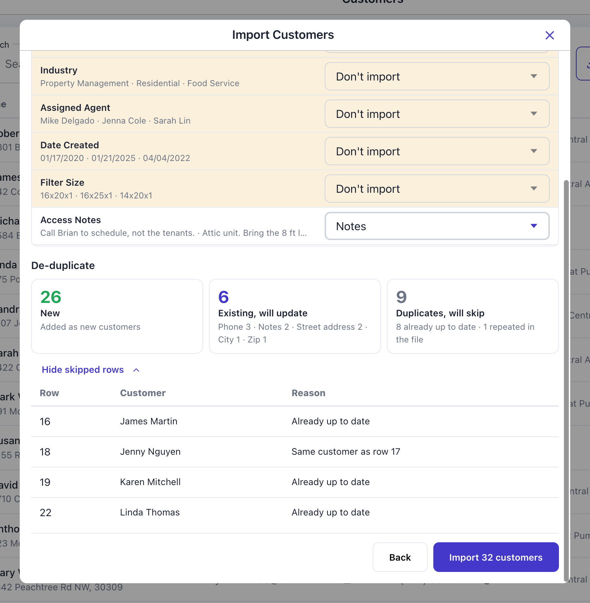This screenshot has width=590, height=603.
Task: Click row number 16 cell
Action: tap(45, 422)
